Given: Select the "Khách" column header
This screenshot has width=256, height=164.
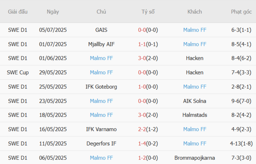Looking at the screenshot, I should point(195,12).
